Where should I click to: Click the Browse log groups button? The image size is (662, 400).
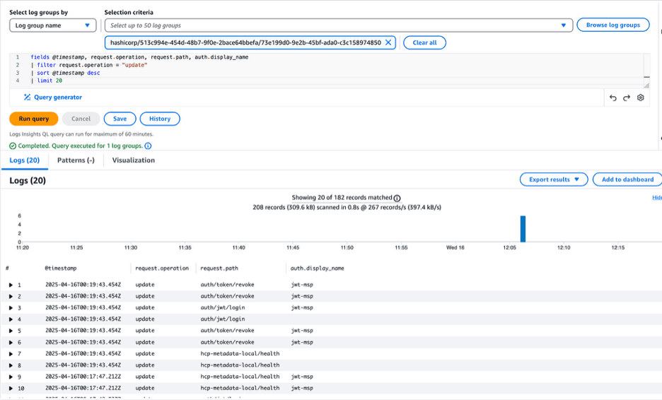coord(613,25)
